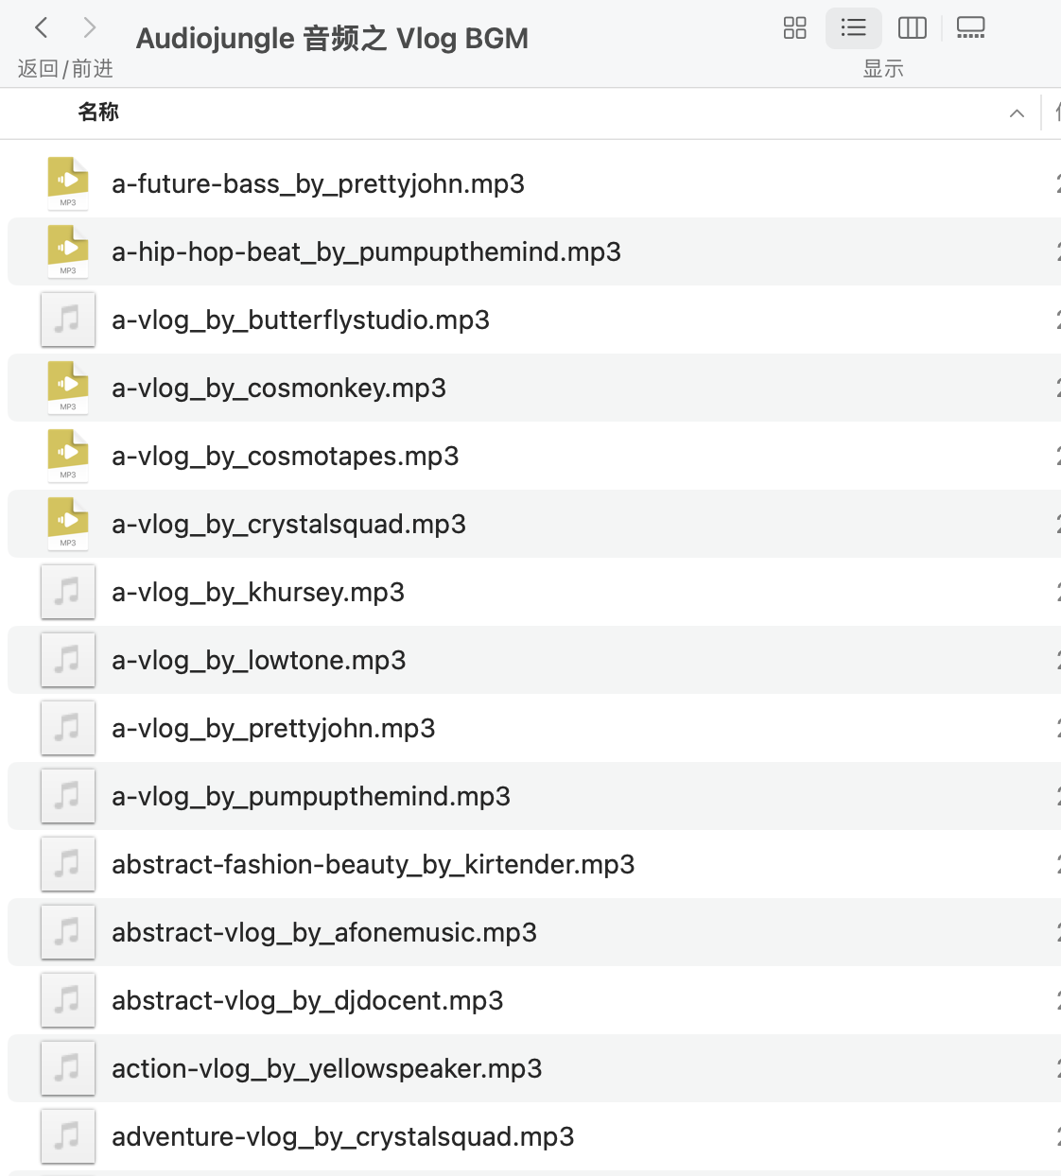Click the a-vlog_by_crystalsquad.mp3 file icon
1061x1176 pixels.
point(68,524)
